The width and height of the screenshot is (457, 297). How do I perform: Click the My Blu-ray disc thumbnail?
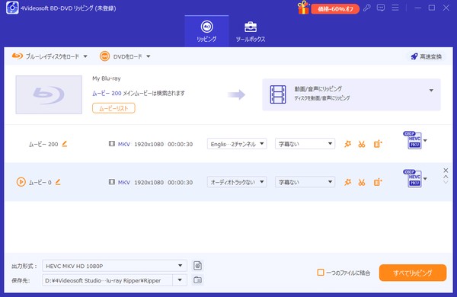[x=49, y=94]
